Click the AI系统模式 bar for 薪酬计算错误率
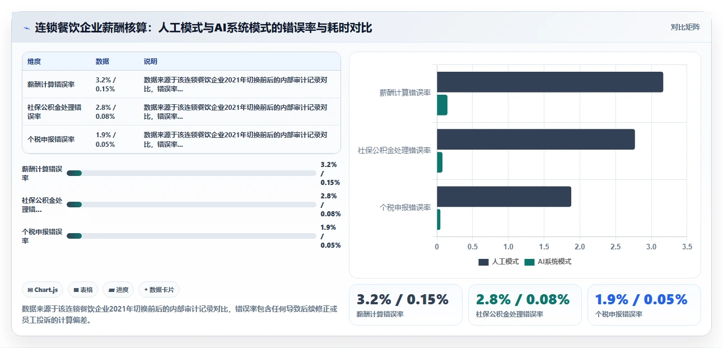 (x=442, y=105)
